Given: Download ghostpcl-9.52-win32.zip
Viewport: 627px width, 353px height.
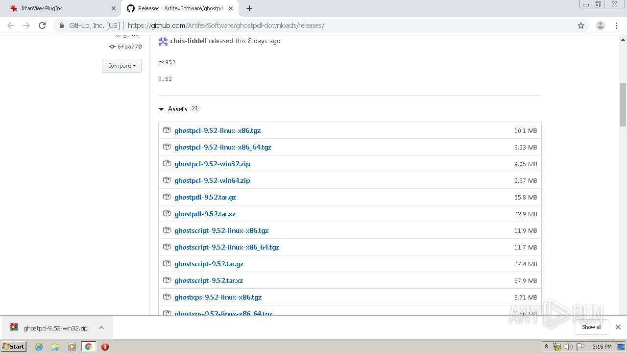Looking at the screenshot, I should coord(212,164).
